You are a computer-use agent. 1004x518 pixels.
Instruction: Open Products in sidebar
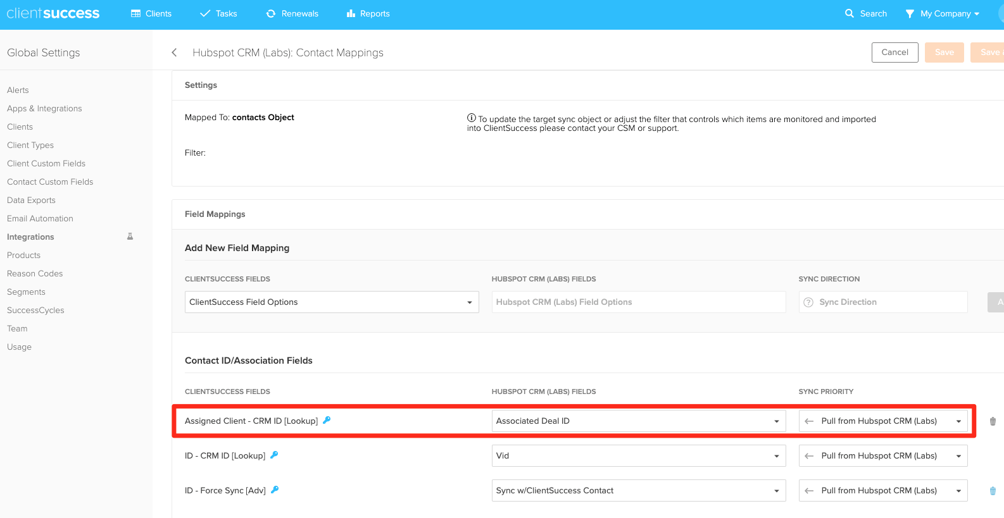point(23,255)
